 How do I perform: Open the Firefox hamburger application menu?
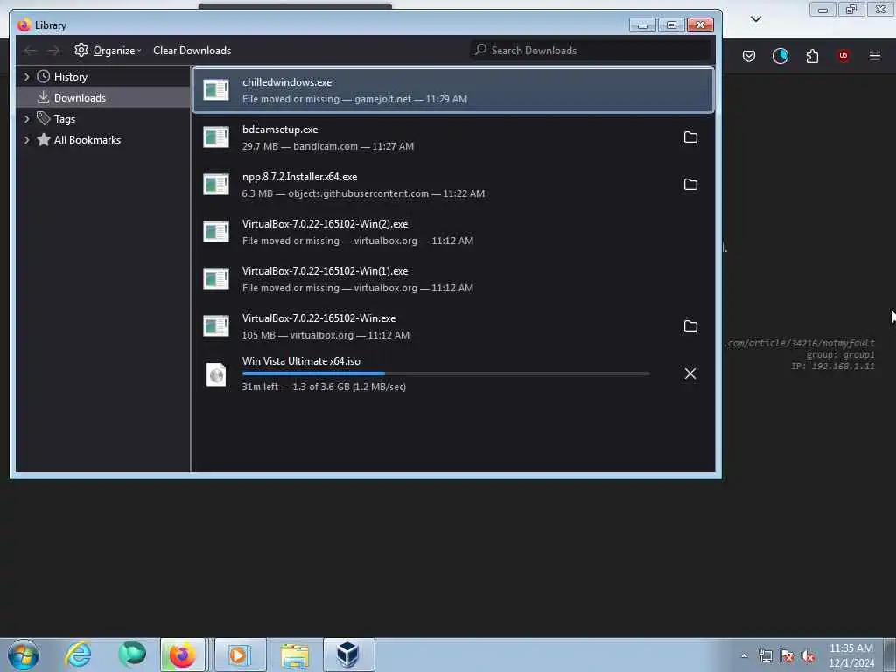click(875, 56)
